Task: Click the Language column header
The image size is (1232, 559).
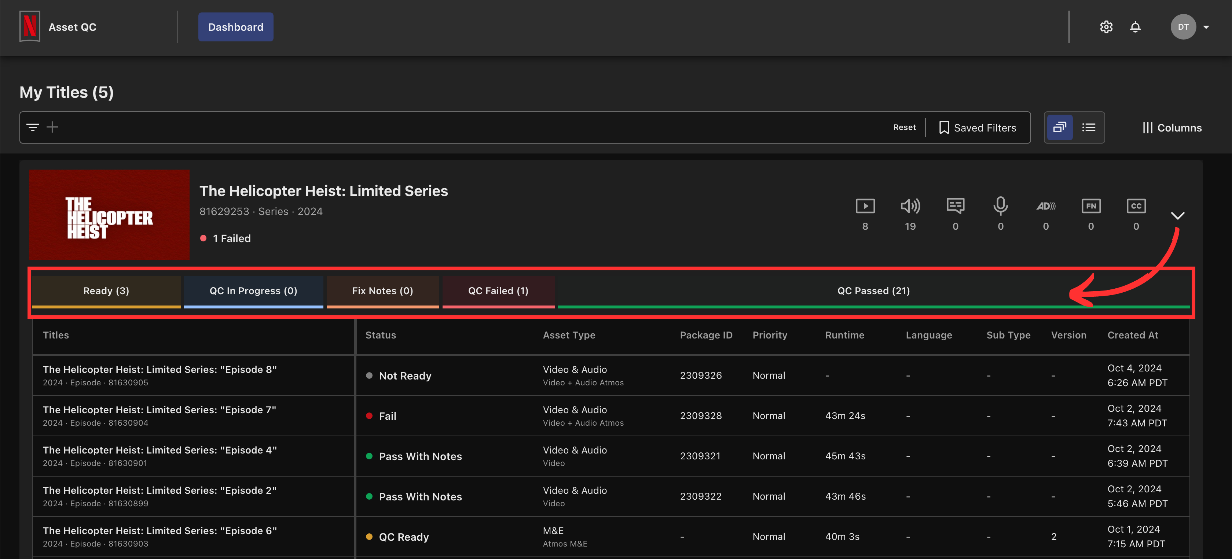Action: click(x=929, y=336)
